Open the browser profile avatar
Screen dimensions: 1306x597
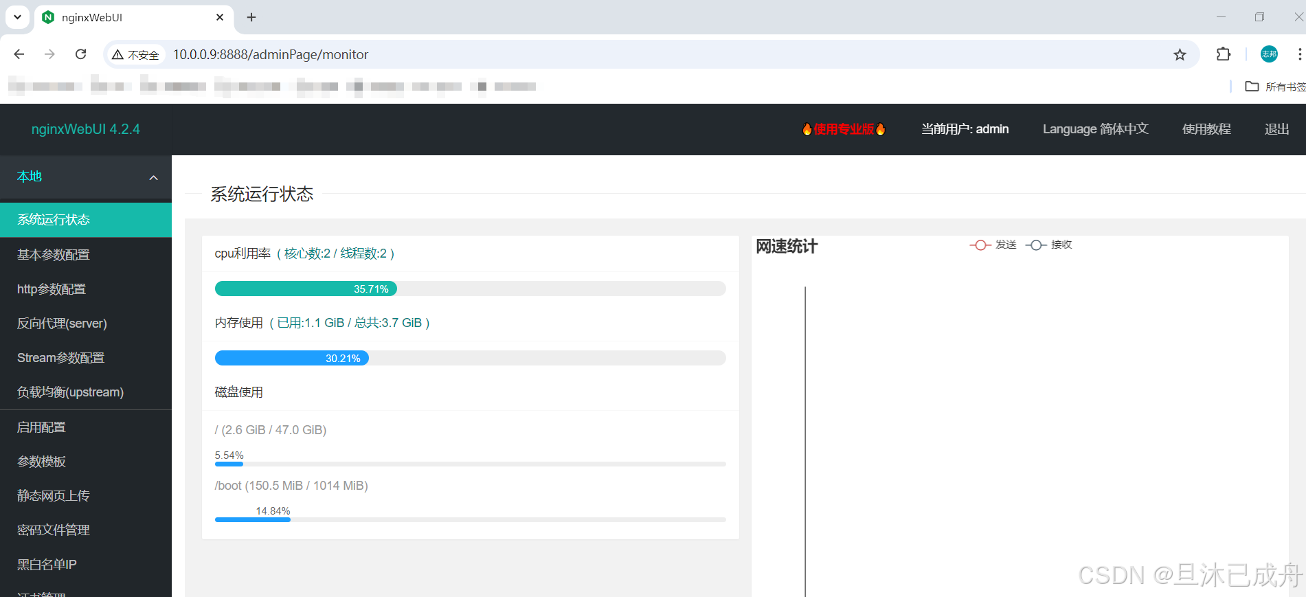click(x=1269, y=54)
